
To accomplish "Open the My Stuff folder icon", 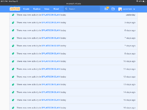I will [113, 9].
